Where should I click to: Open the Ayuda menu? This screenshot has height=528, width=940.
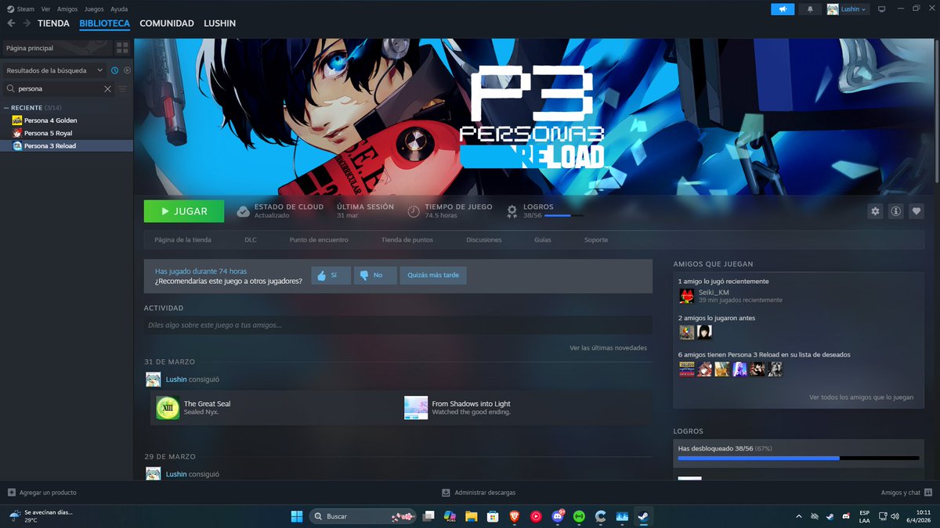click(119, 9)
